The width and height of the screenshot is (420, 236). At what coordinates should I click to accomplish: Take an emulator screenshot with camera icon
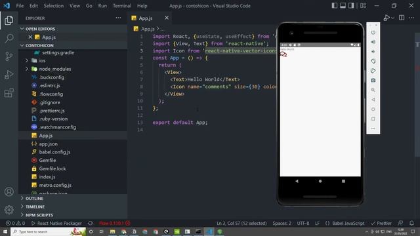pos(373,80)
